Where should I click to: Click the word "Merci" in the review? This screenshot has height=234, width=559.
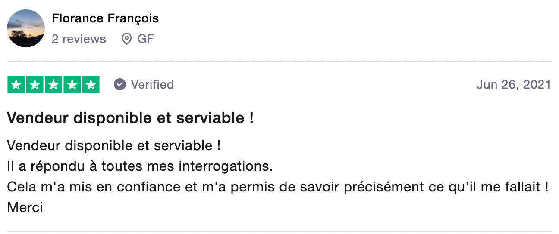click(x=25, y=207)
